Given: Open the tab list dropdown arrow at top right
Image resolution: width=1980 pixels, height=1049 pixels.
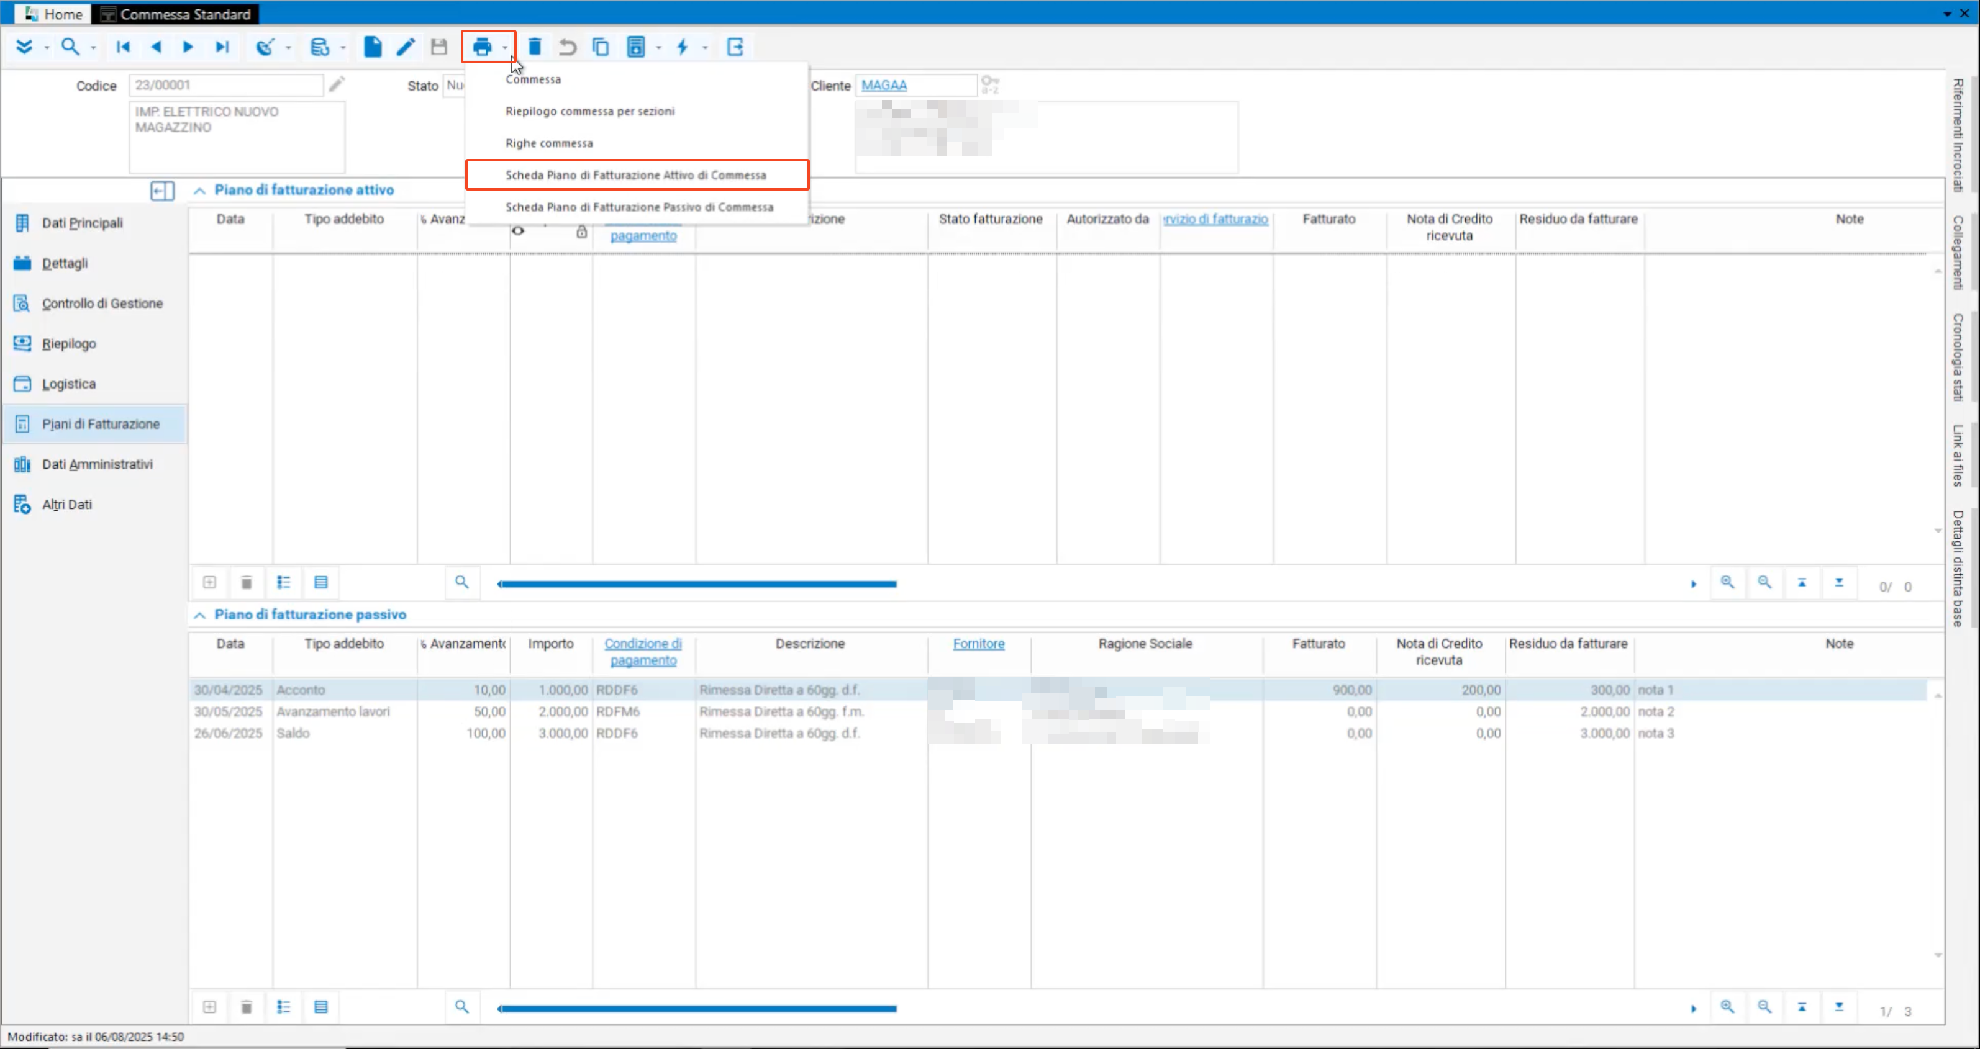Looking at the screenshot, I should pyautogui.click(x=1947, y=14).
